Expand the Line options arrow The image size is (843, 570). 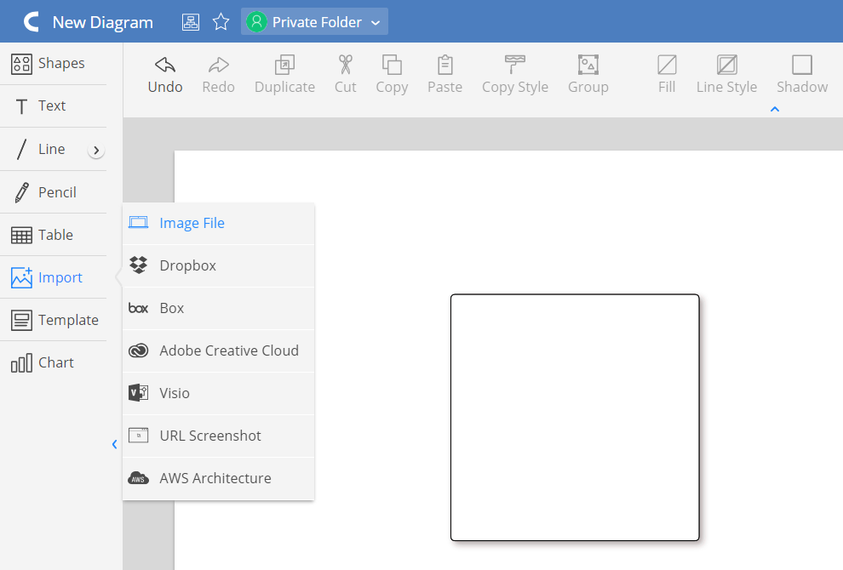96,151
